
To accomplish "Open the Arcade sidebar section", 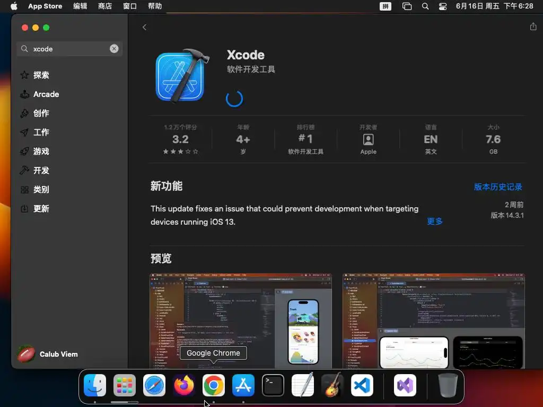I will [46, 94].
